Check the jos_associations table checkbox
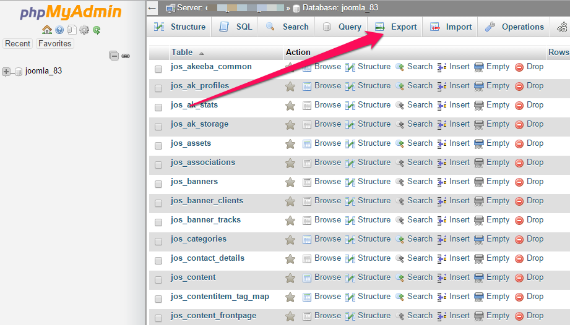This screenshot has width=570, height=325. (158, 165)
